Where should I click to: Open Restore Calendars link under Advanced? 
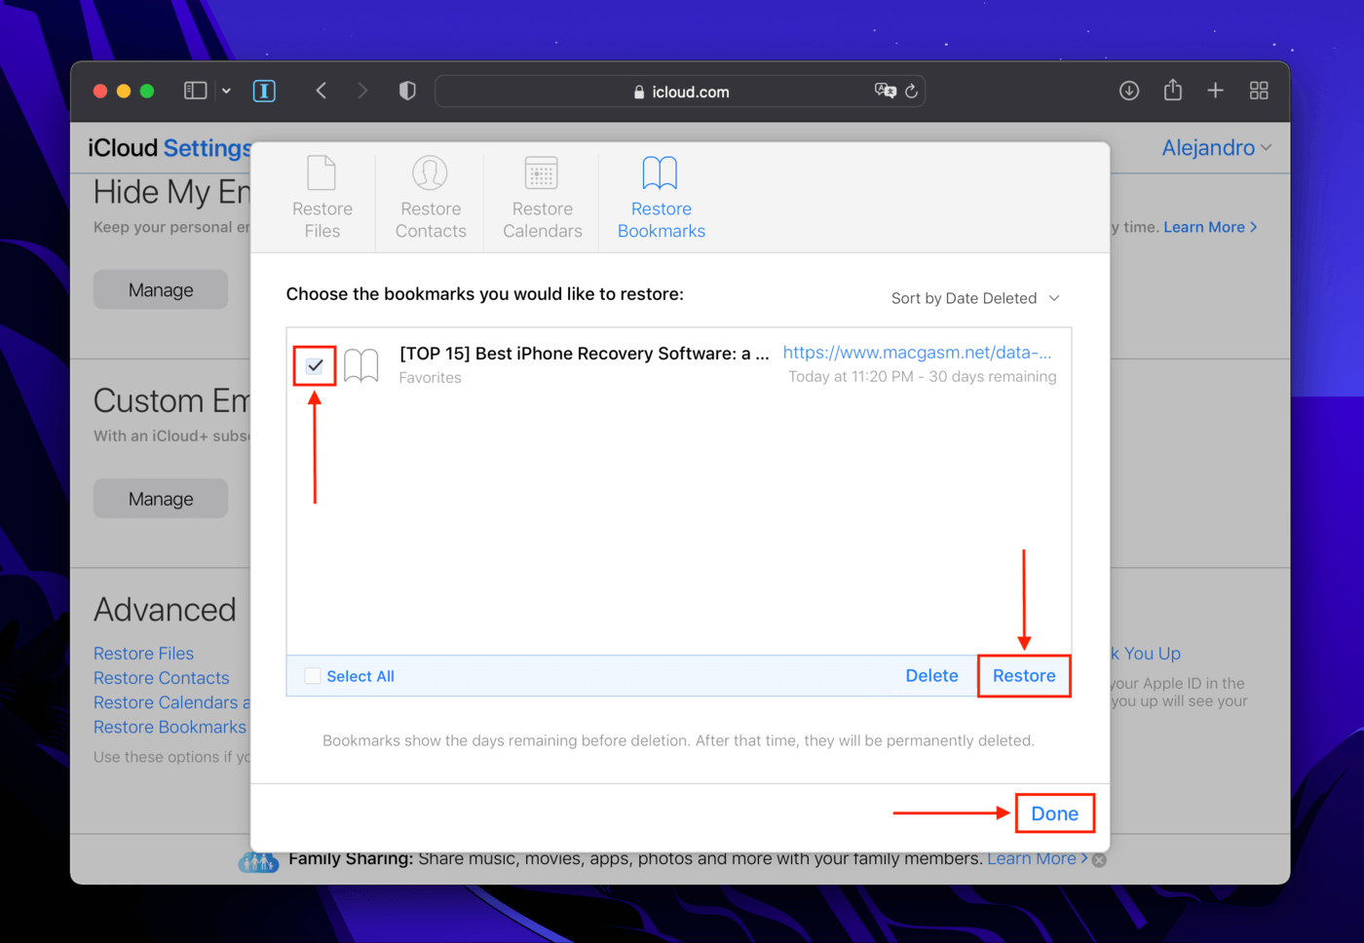click(x=171, y=702)
